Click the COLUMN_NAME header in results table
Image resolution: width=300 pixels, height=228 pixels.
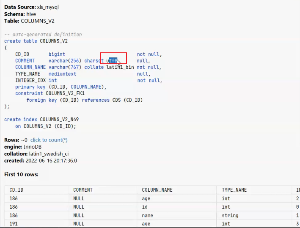tap(157, 190)
